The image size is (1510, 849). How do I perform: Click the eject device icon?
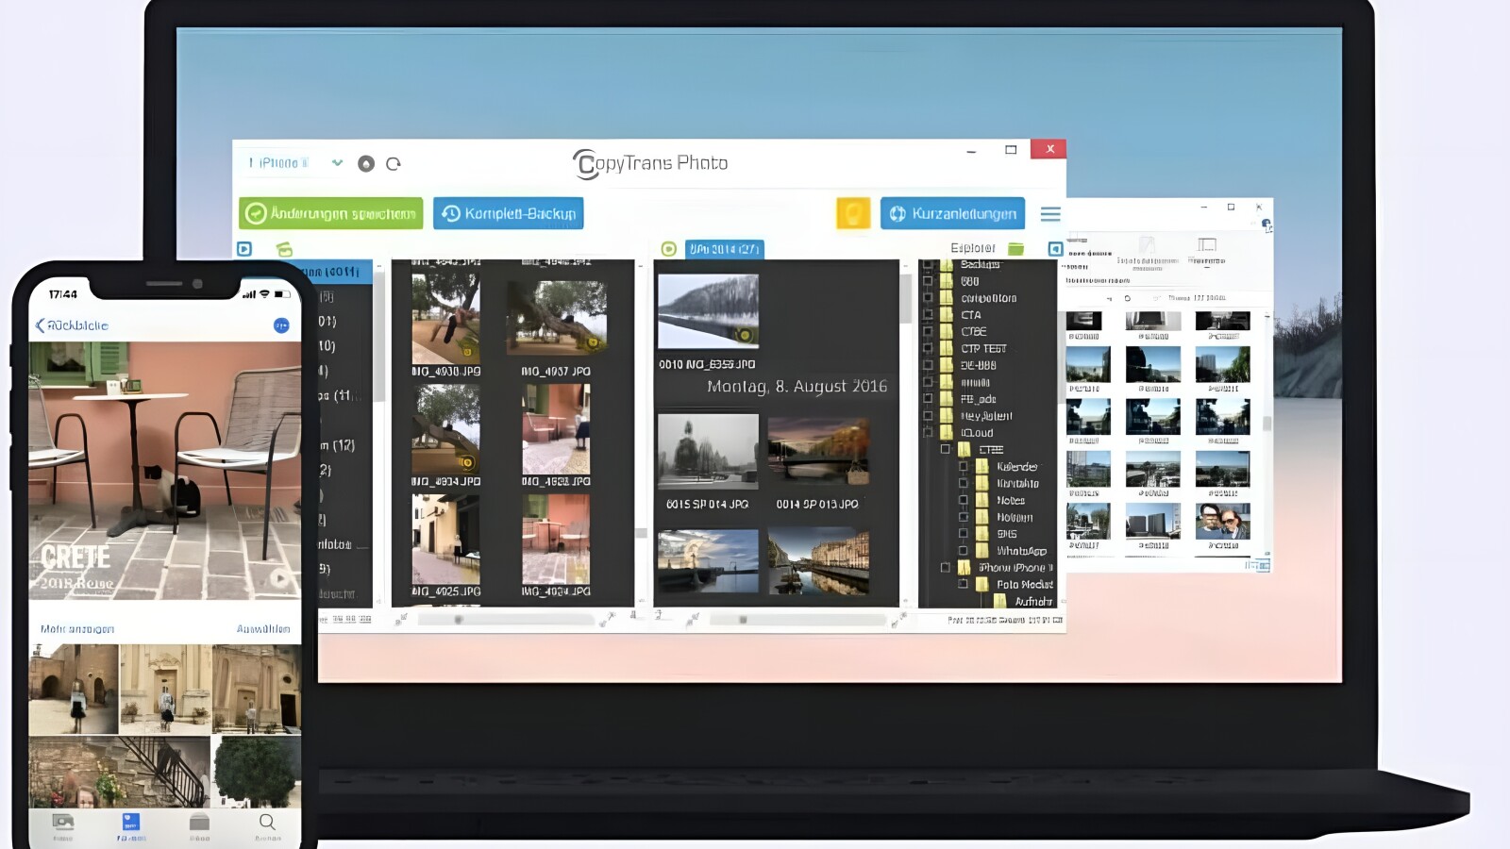tap(366, 163)
